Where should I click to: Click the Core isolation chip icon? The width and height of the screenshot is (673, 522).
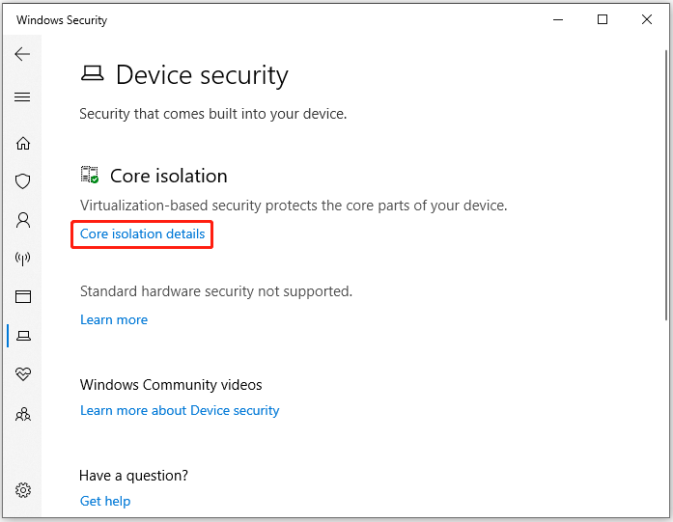90,175
